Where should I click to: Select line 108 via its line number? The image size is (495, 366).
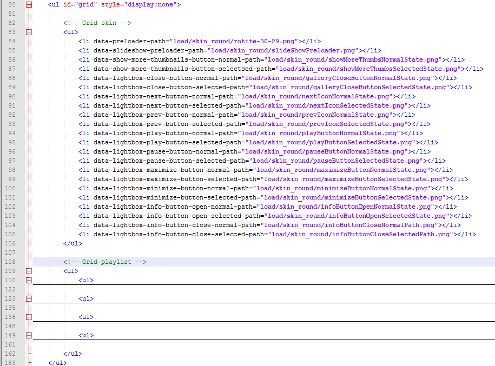point(10,262)
